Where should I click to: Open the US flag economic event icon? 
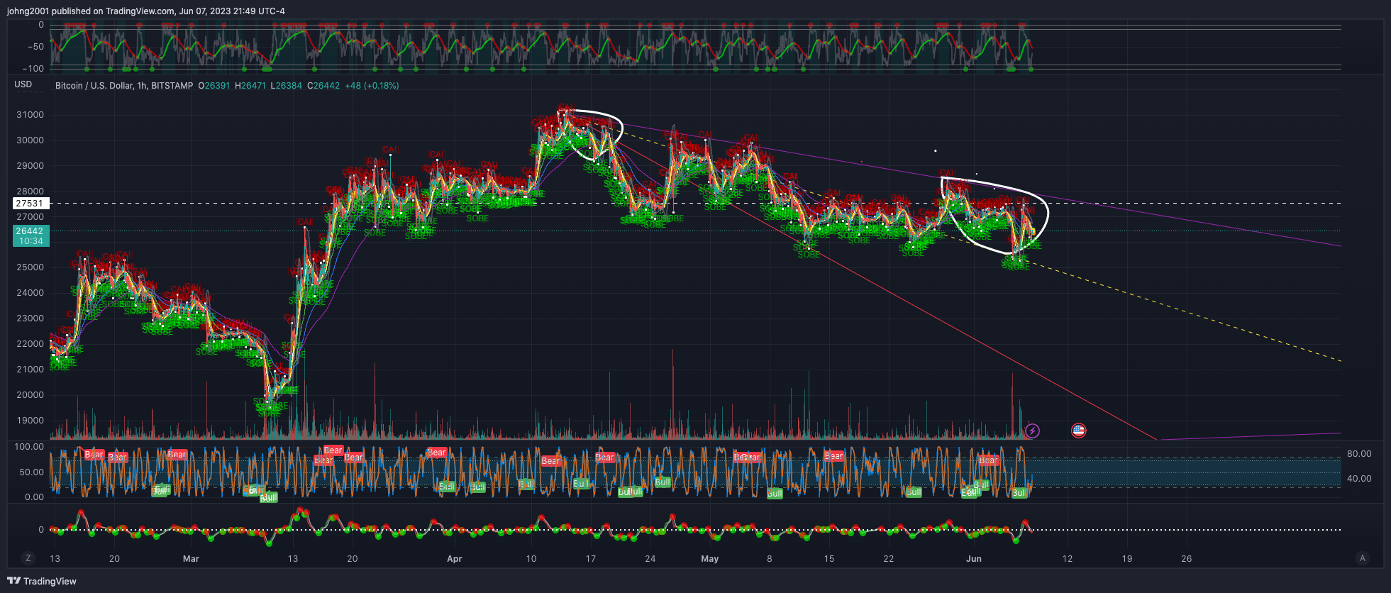tap(1078, 431)
